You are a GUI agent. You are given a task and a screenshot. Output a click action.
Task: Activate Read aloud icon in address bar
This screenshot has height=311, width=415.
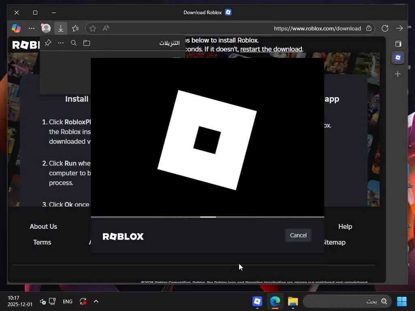point(106,28)
